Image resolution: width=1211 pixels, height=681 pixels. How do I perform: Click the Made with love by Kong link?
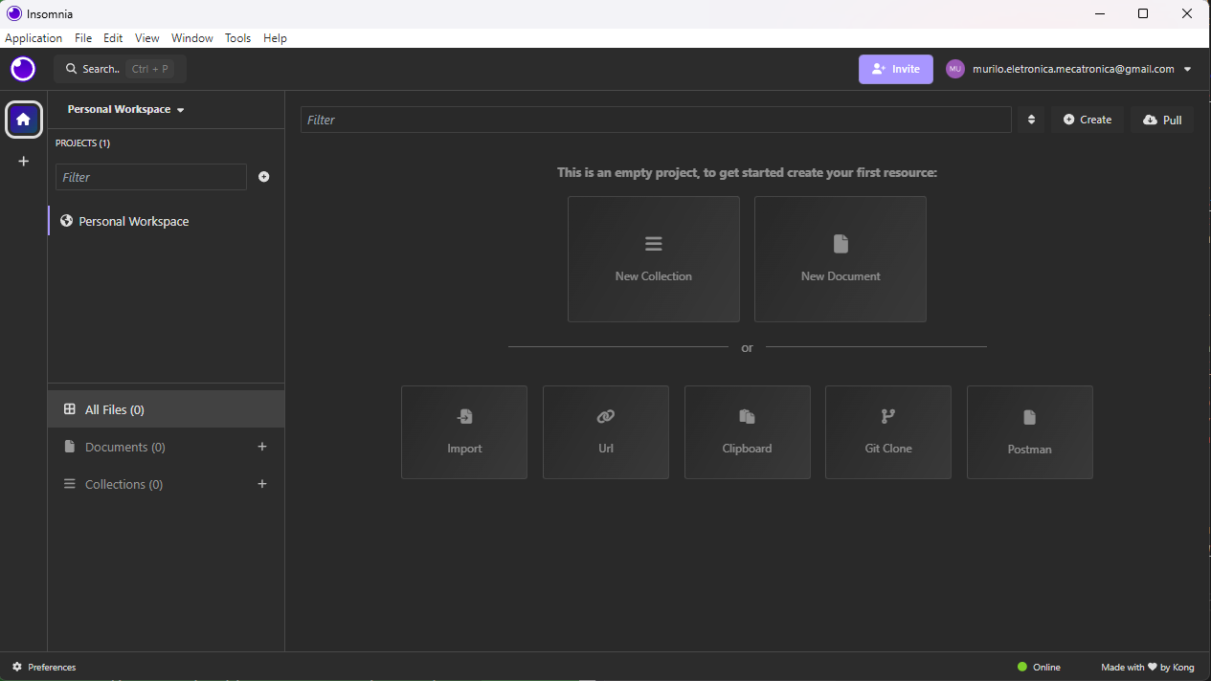coord(1148,667)
